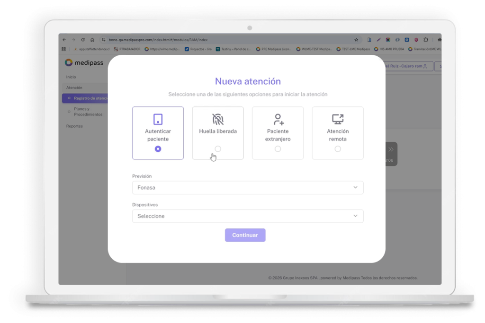Bookmark this page with the star icon
The image size is (485, 323).
click(356, 40)
